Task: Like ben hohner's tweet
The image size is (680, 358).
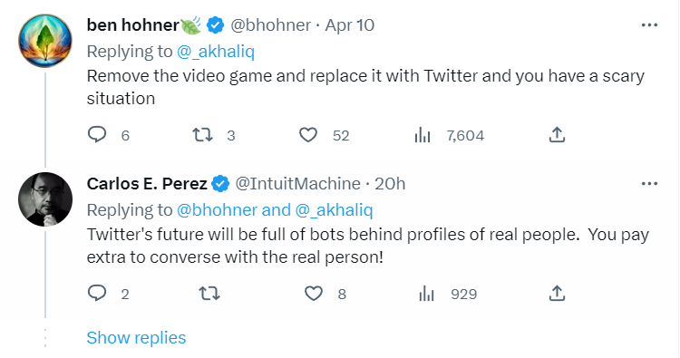Action: [x=308, y=135]
